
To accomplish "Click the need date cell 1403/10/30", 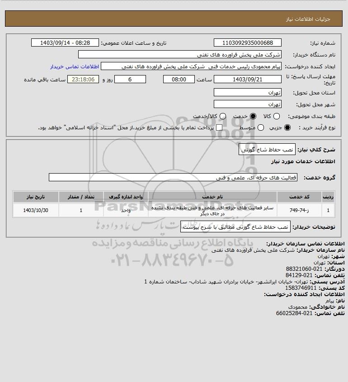I will click(x=36, y=210).
